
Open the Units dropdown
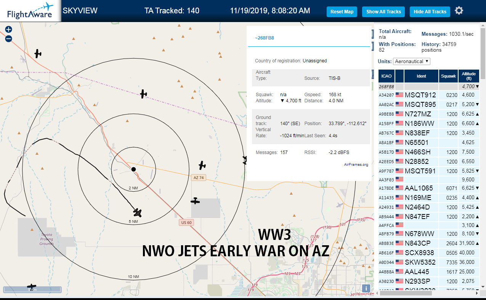pyautogui.click(x=412, y=61)
